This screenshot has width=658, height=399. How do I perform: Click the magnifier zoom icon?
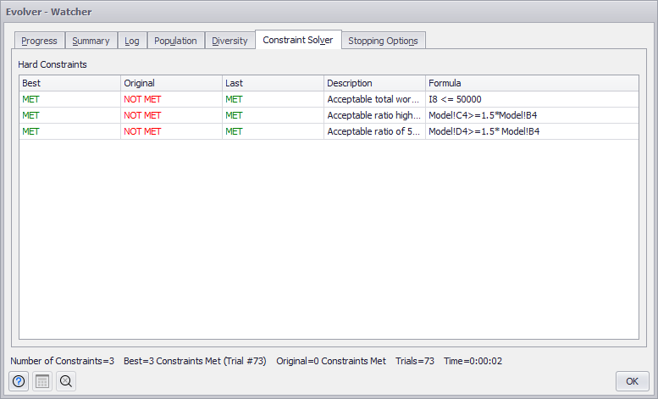point(66,381)
